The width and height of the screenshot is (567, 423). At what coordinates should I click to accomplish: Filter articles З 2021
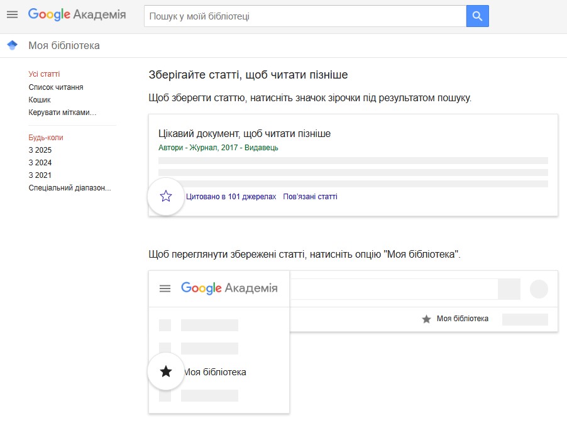(40, 175)
